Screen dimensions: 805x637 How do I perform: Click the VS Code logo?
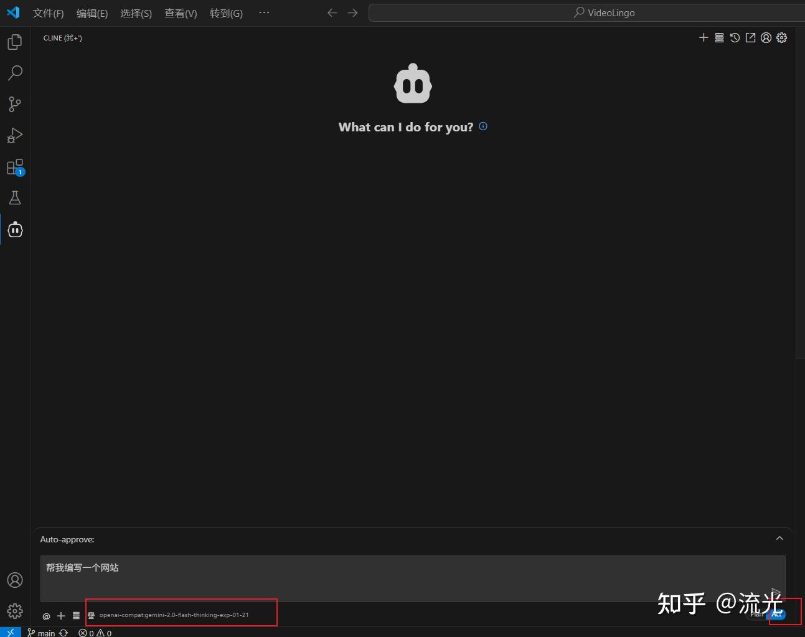13,12
